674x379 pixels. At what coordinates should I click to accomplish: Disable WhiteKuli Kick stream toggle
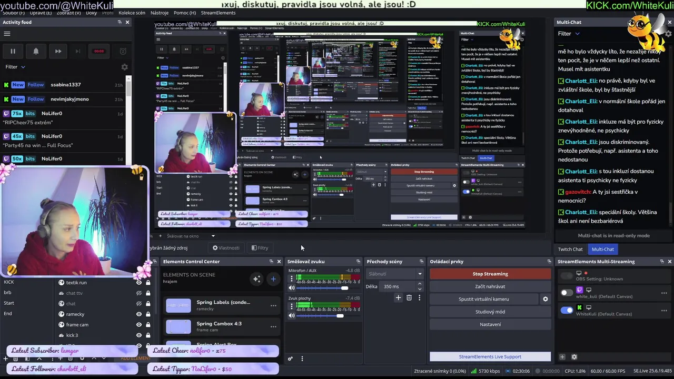click(567, 311)
